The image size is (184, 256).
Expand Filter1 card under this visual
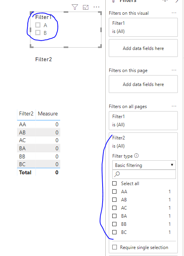pyautogui.click(x=143, y=27)
